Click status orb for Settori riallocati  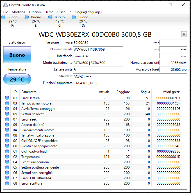[x=7, y=114]
